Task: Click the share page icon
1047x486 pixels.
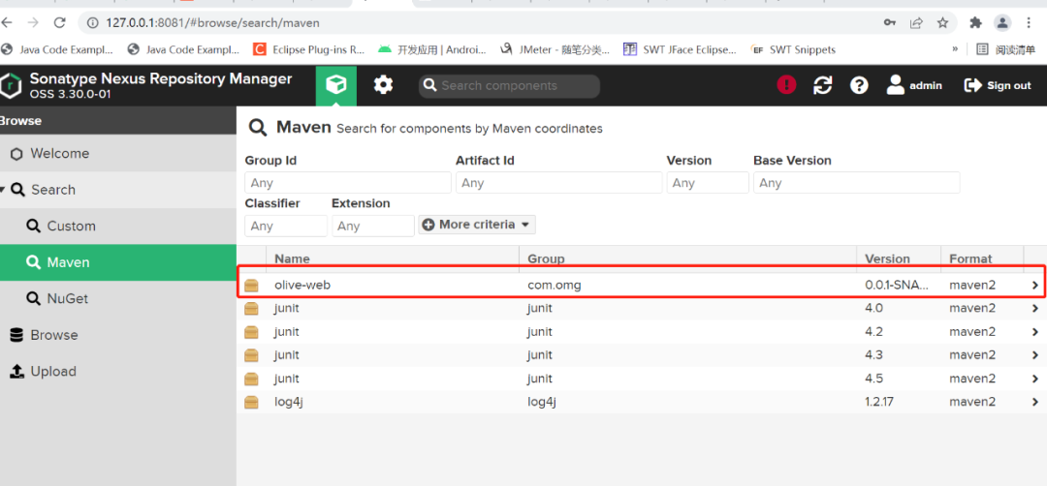Action: click(x=916, y=22)
